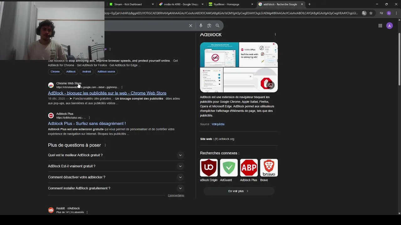Viewport: 401px width, 225px height.
Task: Open the AdblockPlus 'Surf the web' thumbnail
Action: (258, 55)
